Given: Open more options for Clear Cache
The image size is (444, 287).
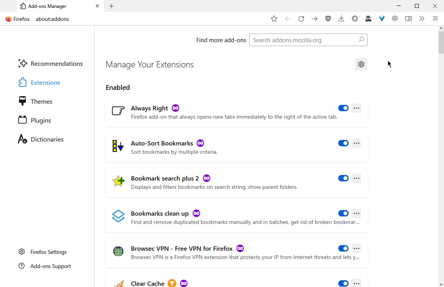Looking at the screenshot, I should coord(356,283).
